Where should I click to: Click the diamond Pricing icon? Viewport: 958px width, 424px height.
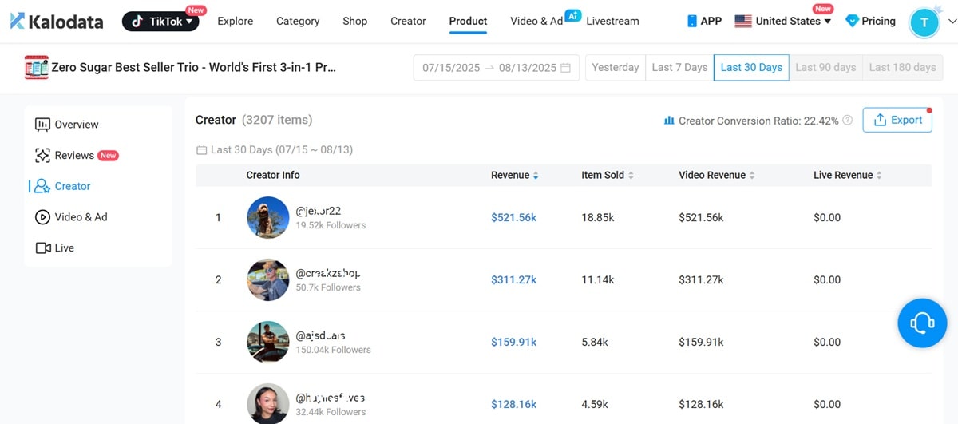851,22
